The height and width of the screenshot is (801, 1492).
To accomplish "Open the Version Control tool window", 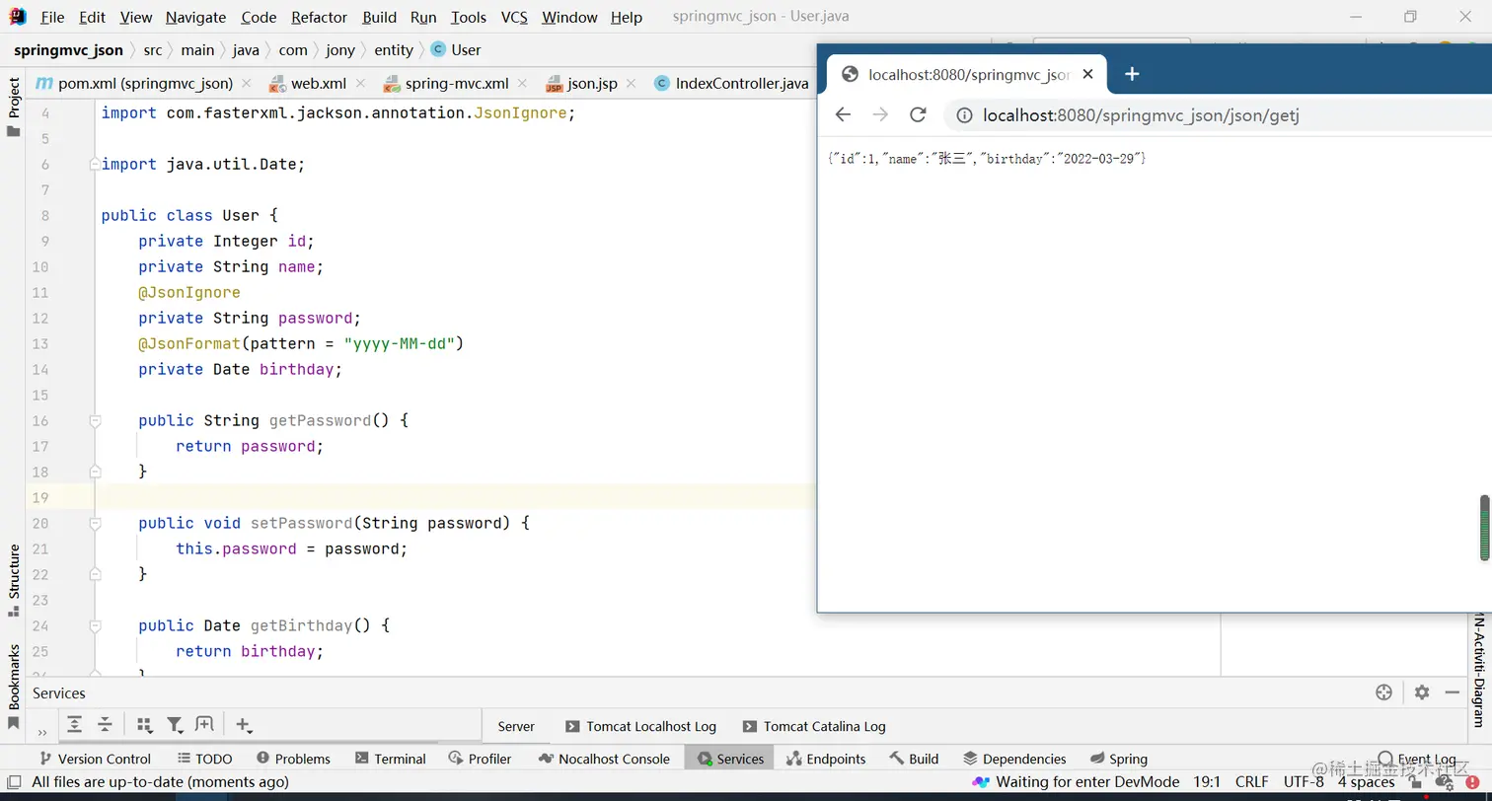I will coord(95,759).
